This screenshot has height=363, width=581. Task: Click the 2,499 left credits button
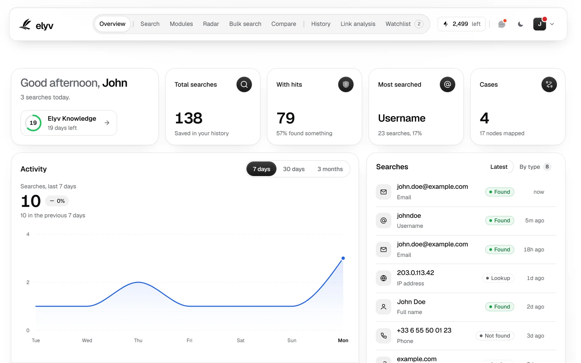[x=462, y=24]
